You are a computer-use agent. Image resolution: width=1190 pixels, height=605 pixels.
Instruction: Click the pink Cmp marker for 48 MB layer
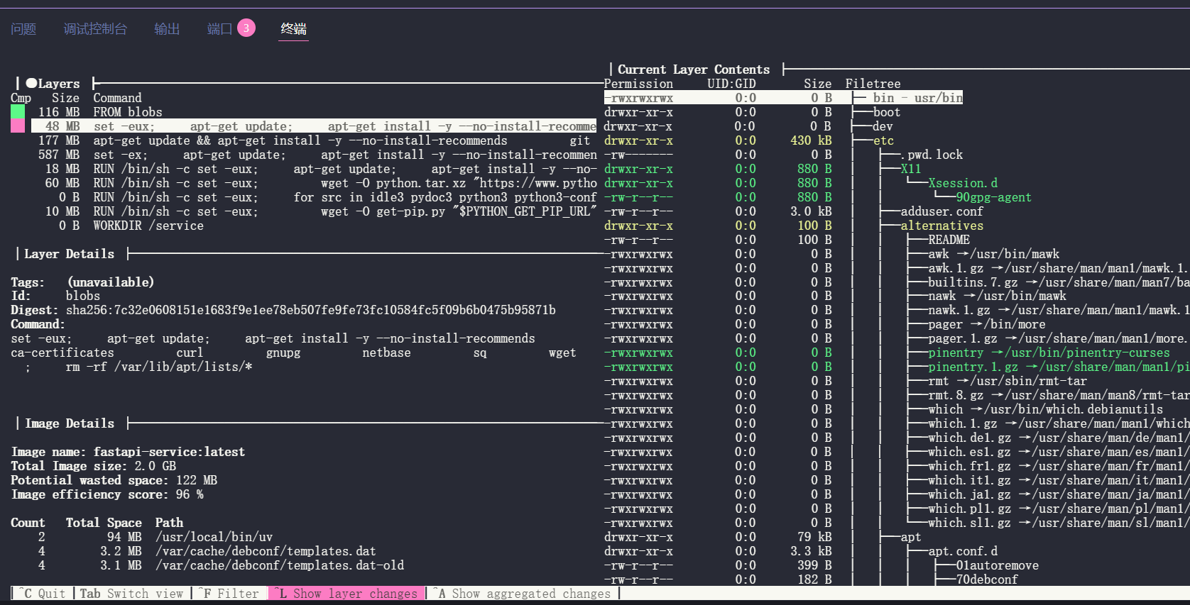point(18,126)
